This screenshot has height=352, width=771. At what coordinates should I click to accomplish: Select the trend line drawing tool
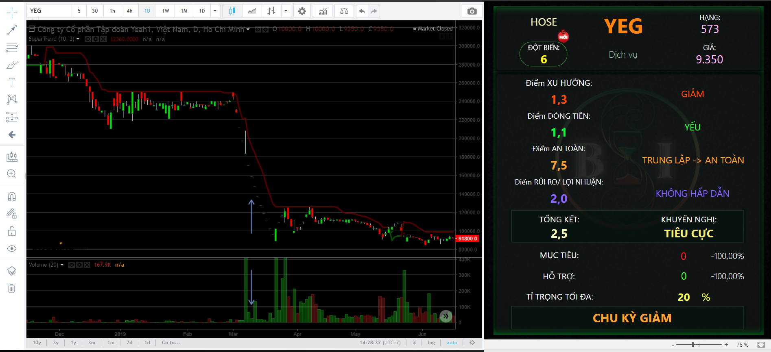(12, 30)
